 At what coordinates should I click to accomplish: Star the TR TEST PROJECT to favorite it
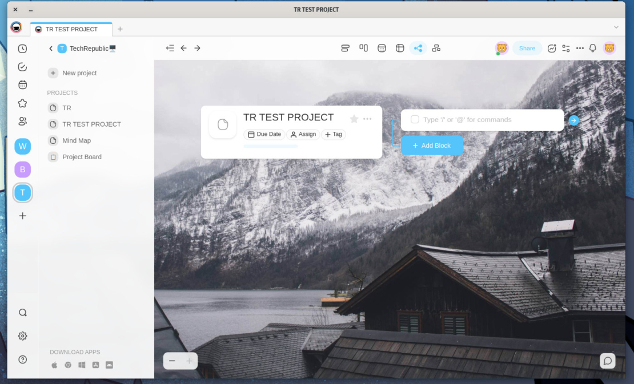(354, 118)
